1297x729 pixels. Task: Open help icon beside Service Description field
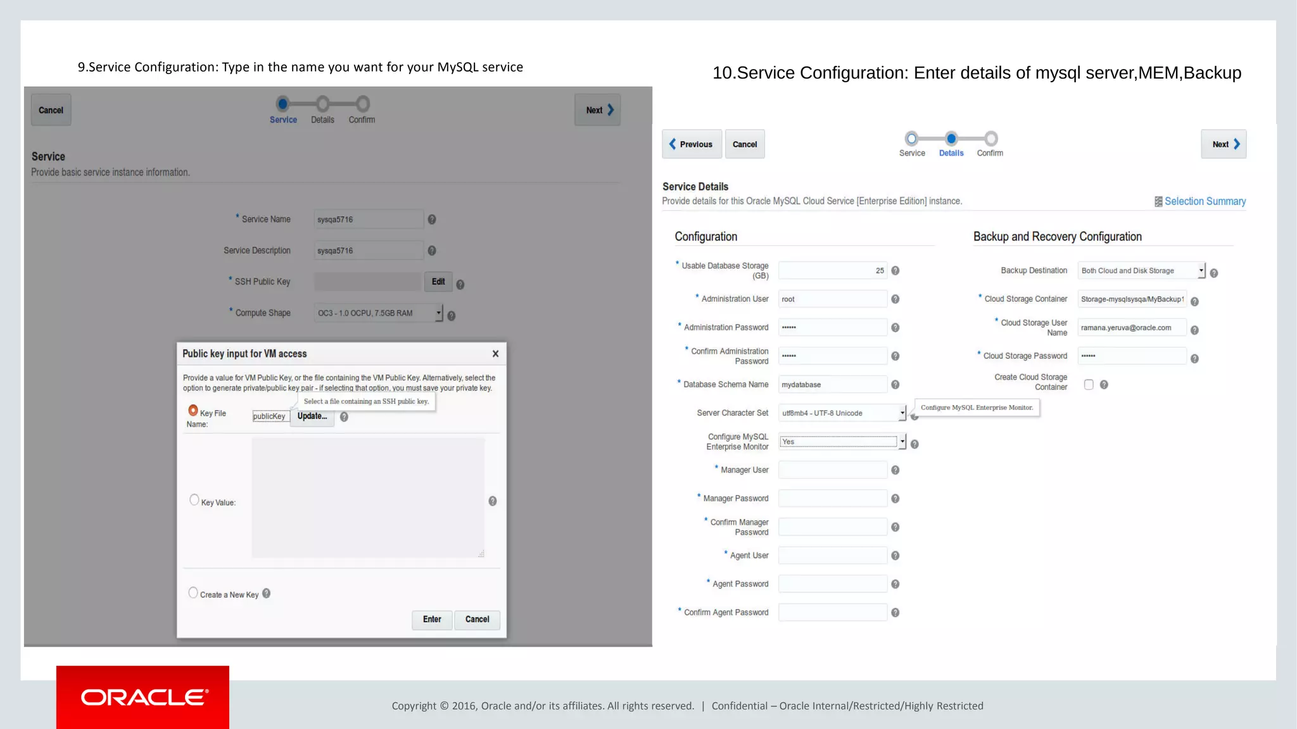432,251
